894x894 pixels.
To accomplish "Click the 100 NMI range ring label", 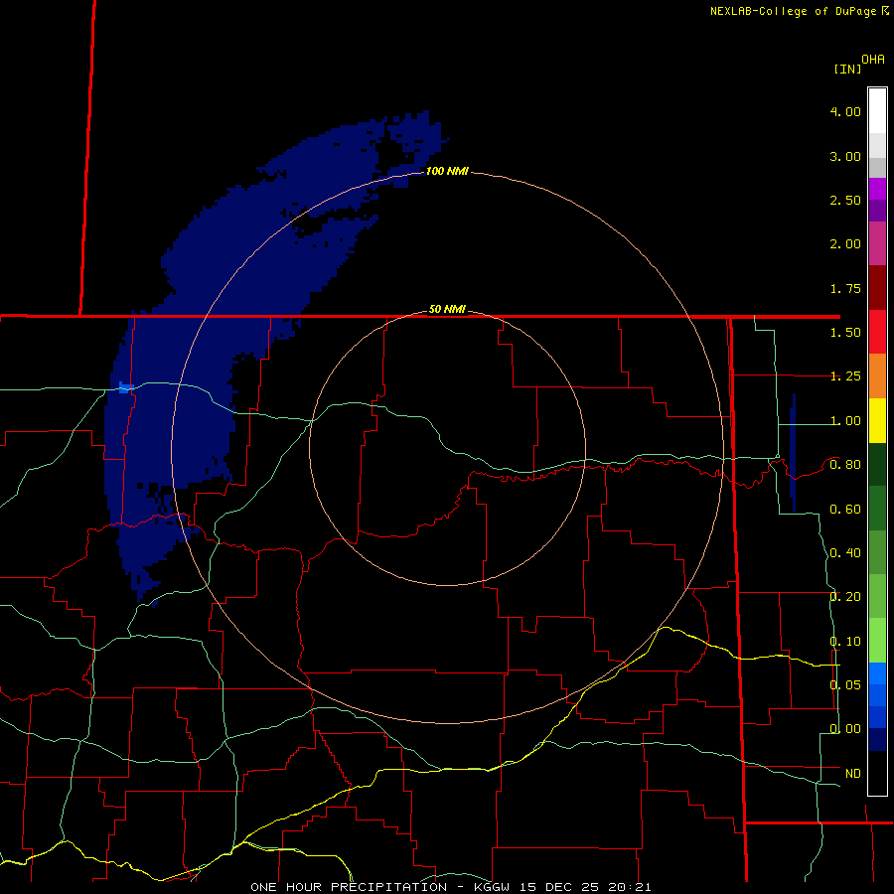I will tap(447, 171).
